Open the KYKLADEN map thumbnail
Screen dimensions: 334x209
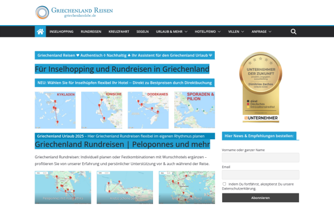pyautogui.click(x=55, y=110)
